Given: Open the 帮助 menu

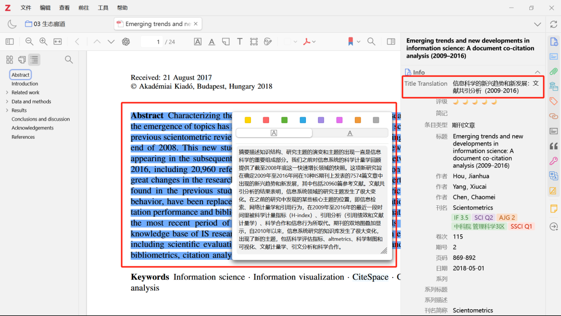Looking at the screenshot, I should (122, 8).
